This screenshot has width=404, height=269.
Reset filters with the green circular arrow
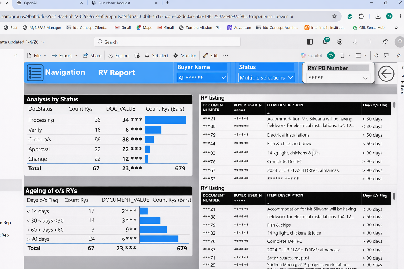tap(331, 55)
